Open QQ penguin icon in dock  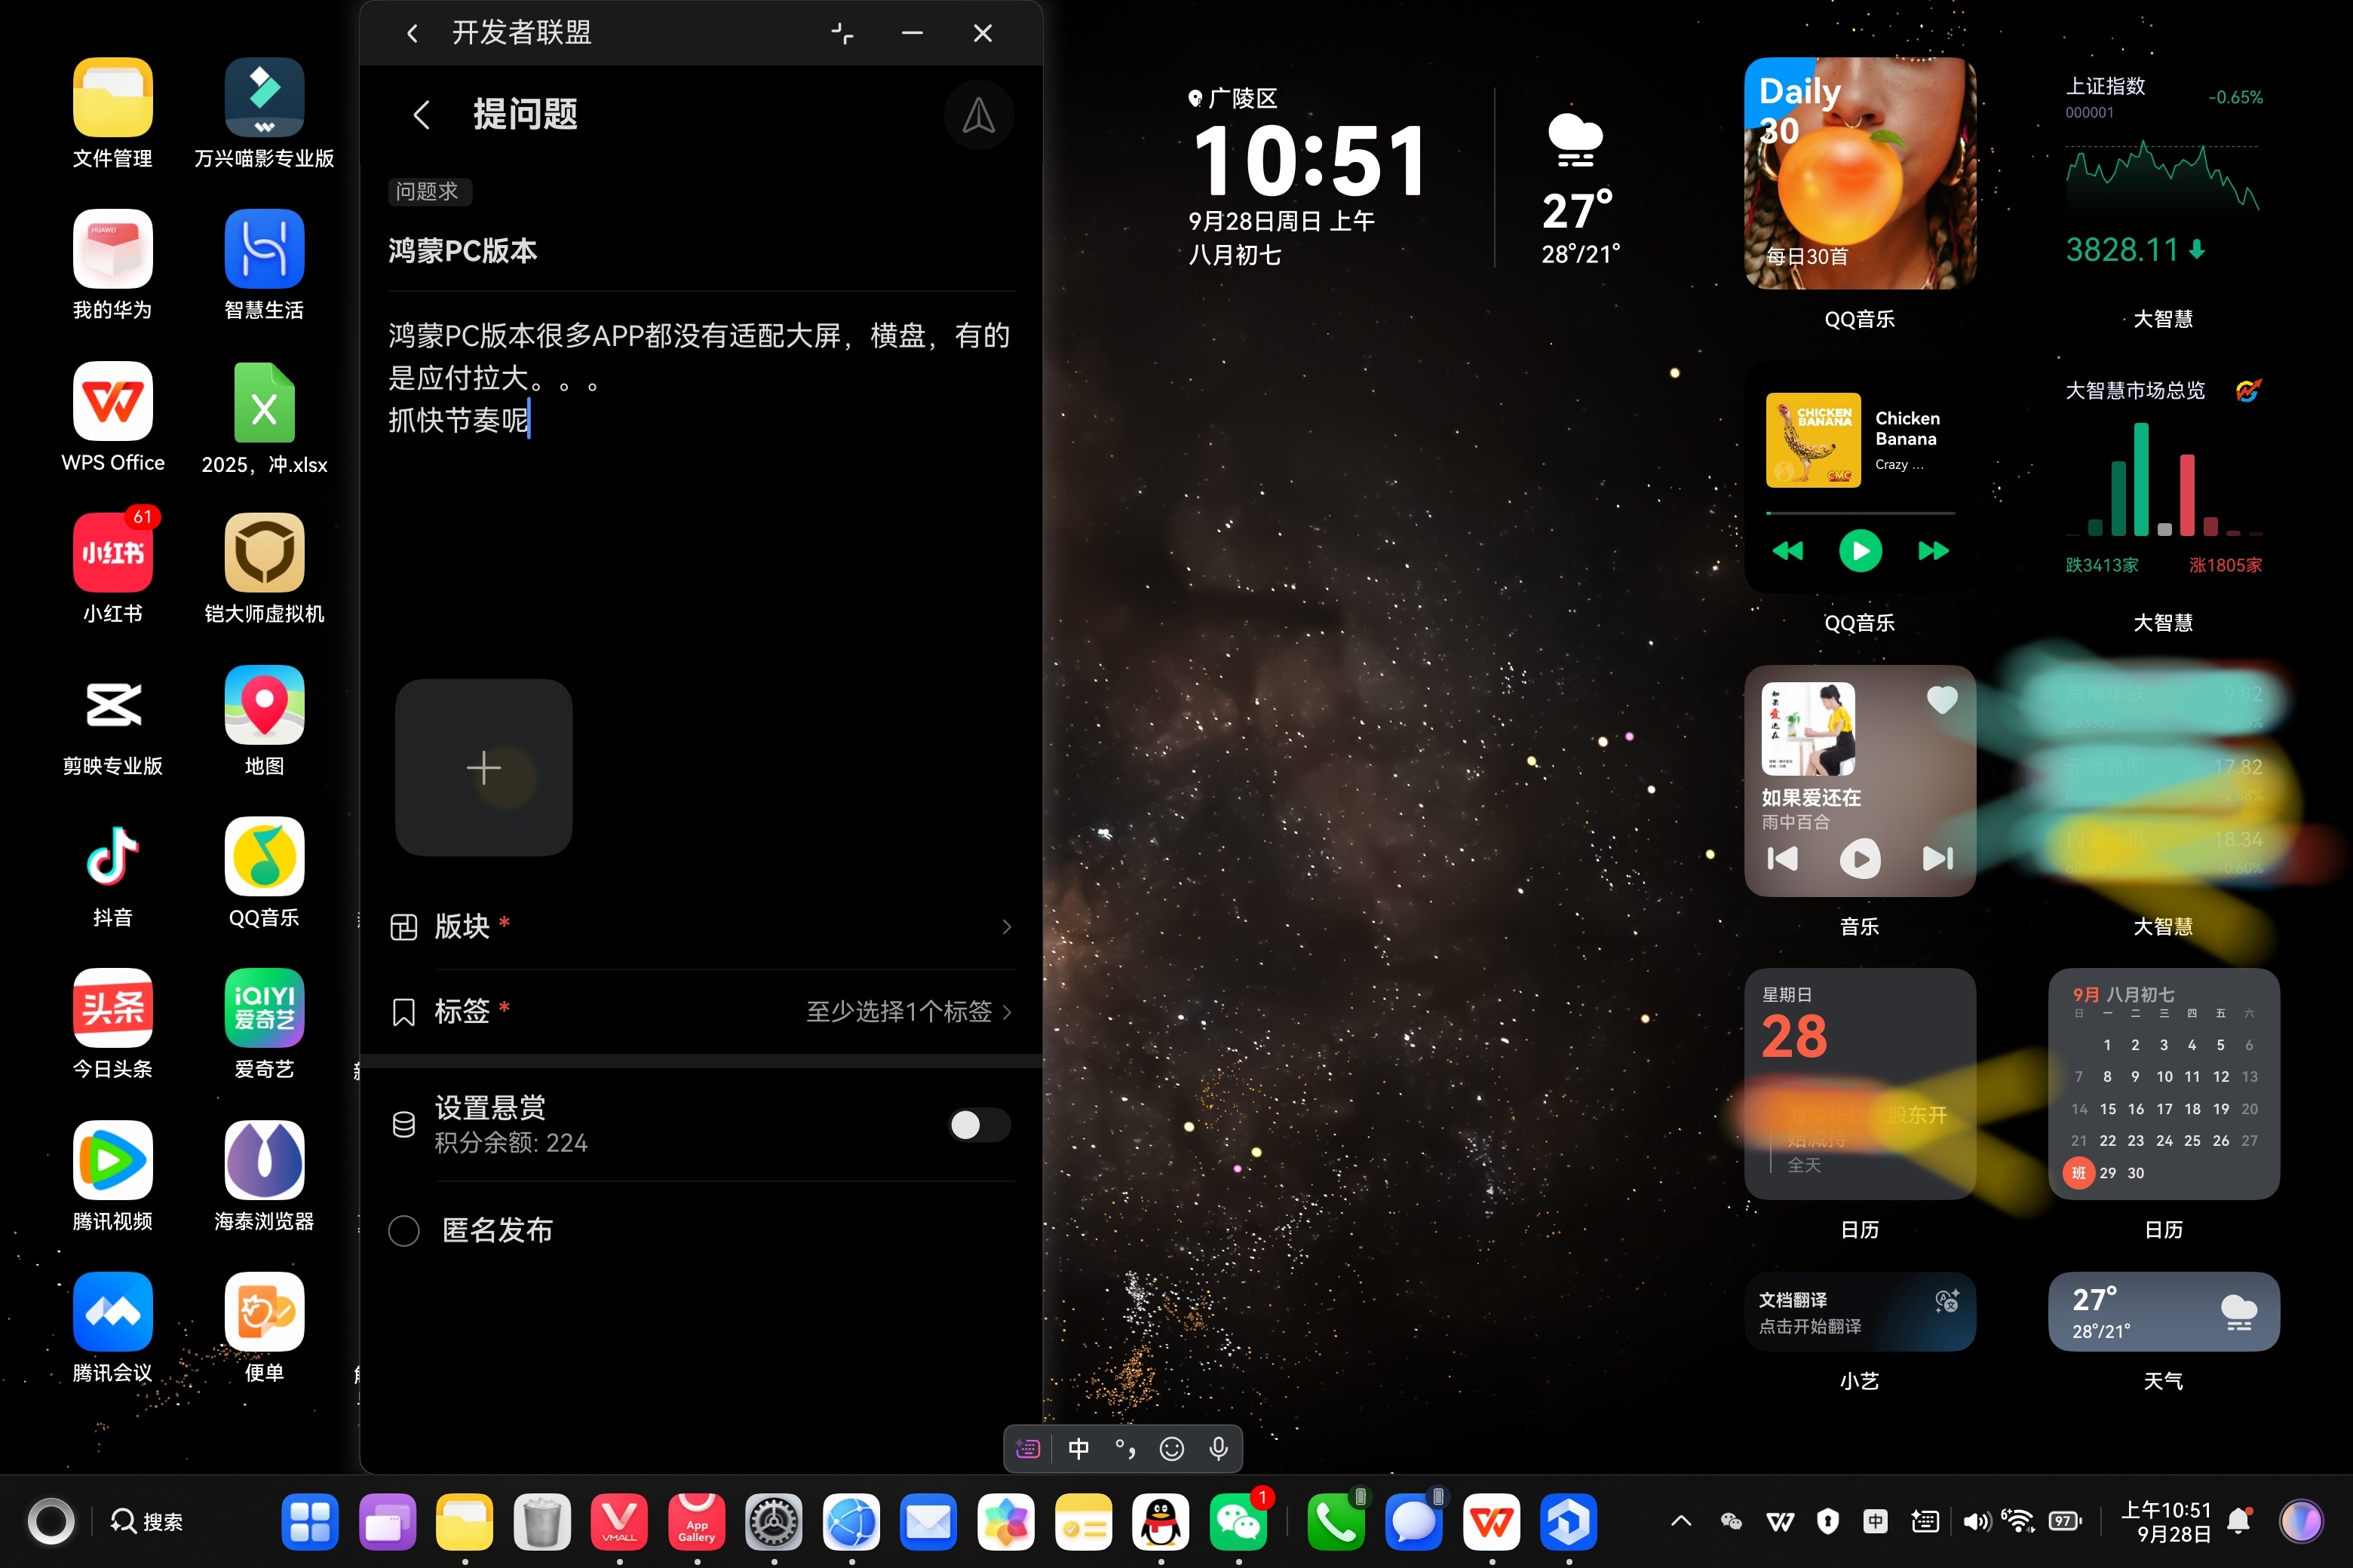pyautogui.click(x=1161, y=1521)
